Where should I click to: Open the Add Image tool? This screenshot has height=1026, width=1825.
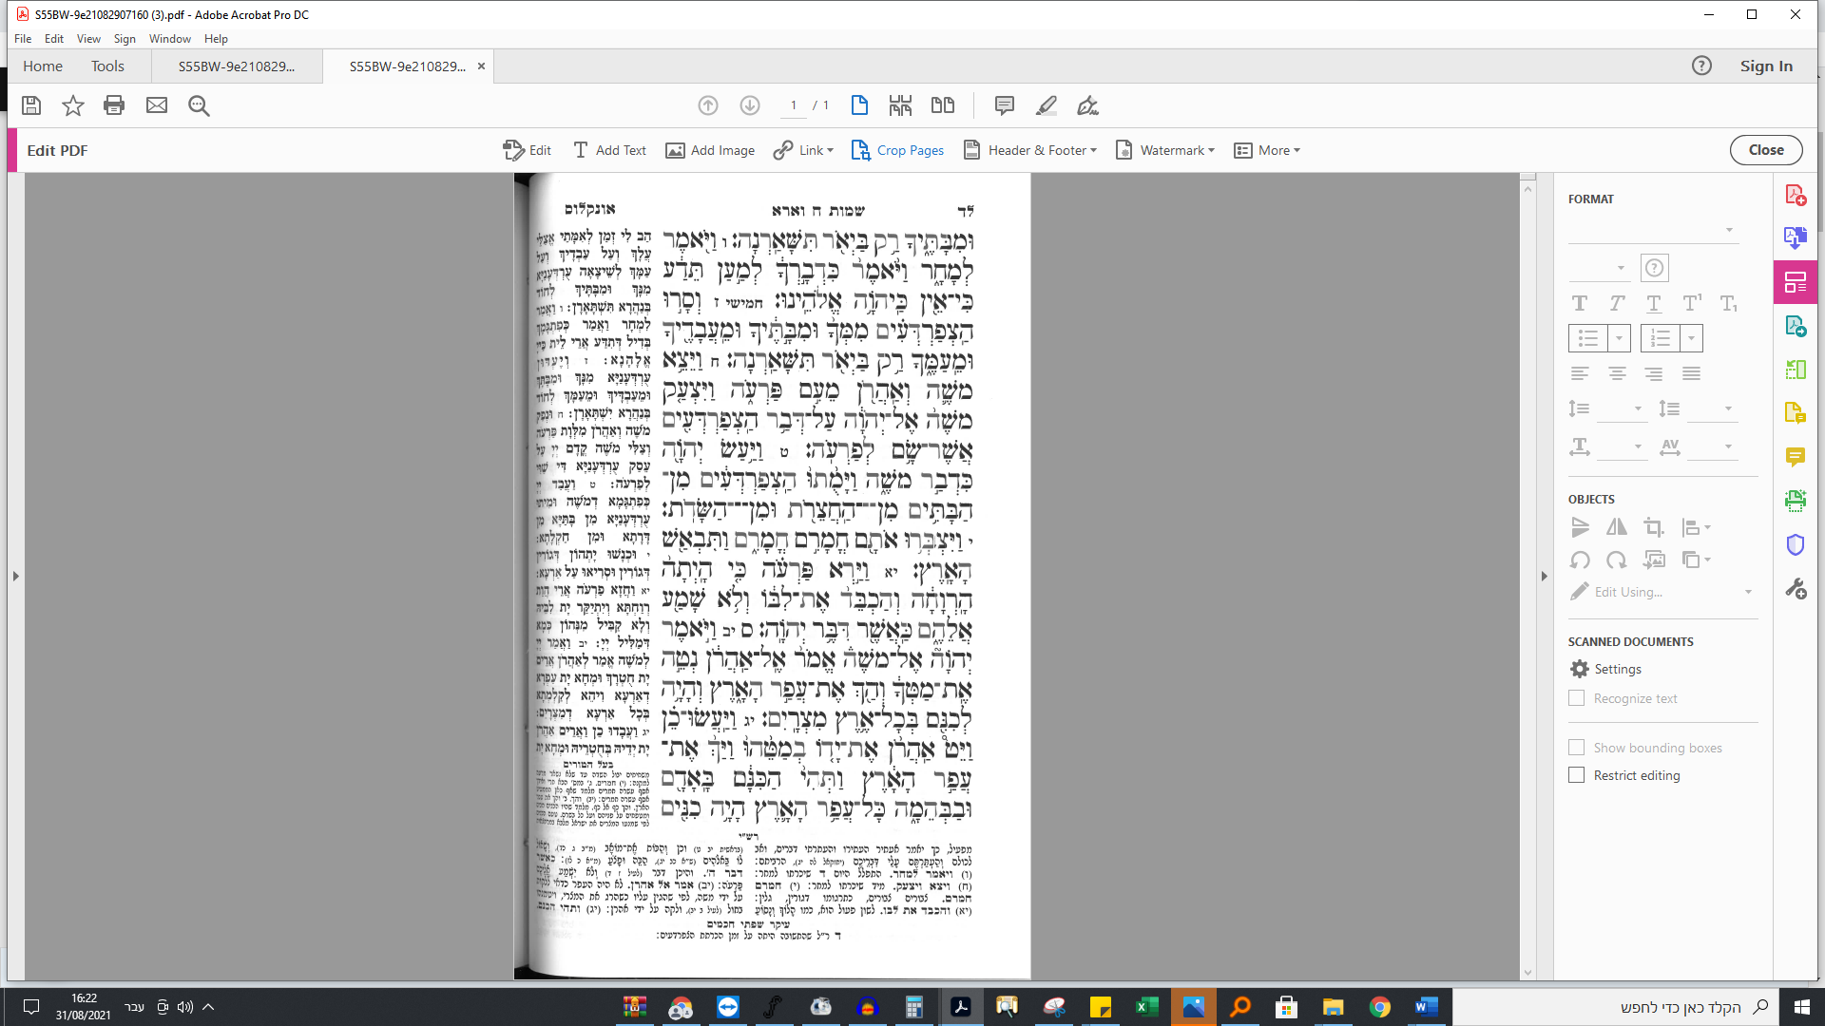(x=710, y=150)
